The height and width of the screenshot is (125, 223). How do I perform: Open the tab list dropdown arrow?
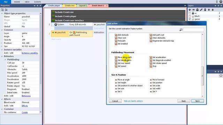tap(185, 6)
